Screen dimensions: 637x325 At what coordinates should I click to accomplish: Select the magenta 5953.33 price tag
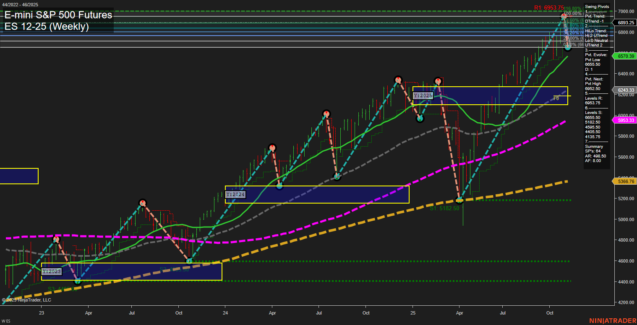(624, 120)
